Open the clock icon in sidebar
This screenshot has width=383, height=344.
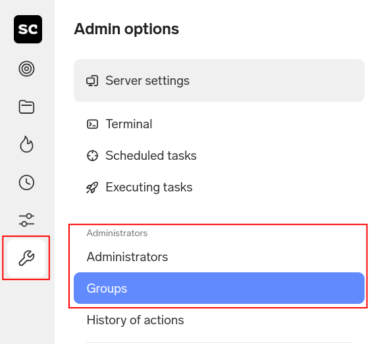26,182
